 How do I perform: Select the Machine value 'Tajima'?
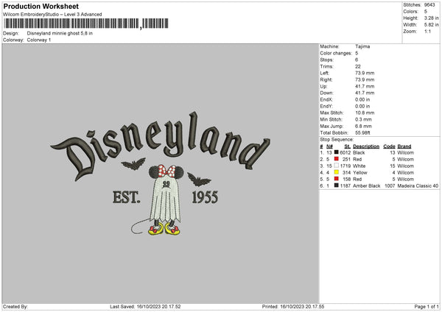point(362,46)
